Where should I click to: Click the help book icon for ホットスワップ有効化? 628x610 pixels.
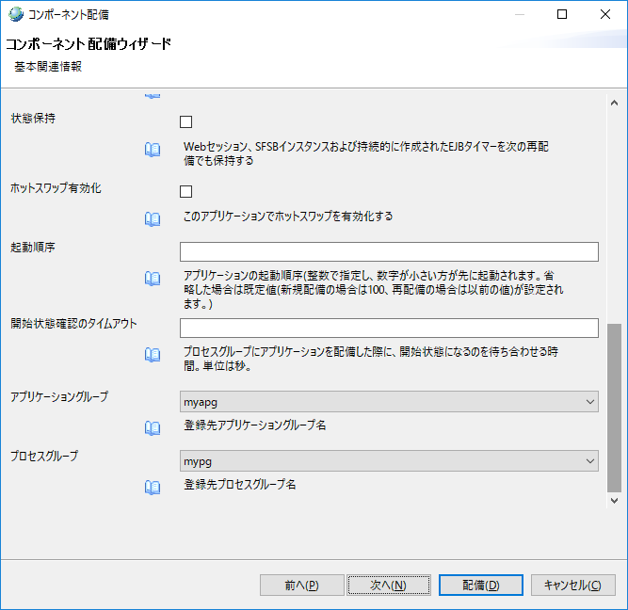[153, 217]
